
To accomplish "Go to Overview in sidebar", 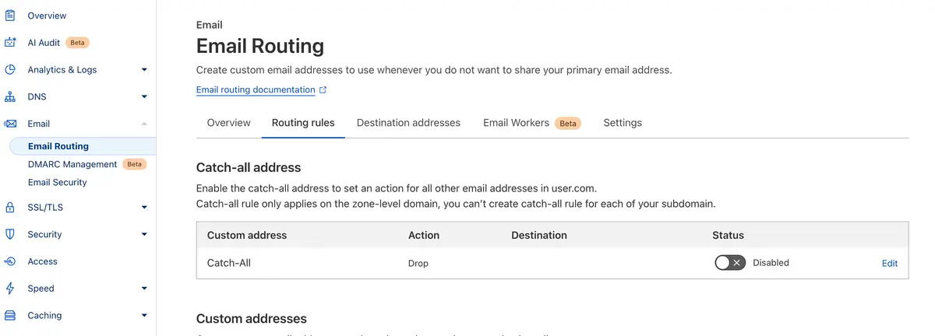I will coord(47,16).
